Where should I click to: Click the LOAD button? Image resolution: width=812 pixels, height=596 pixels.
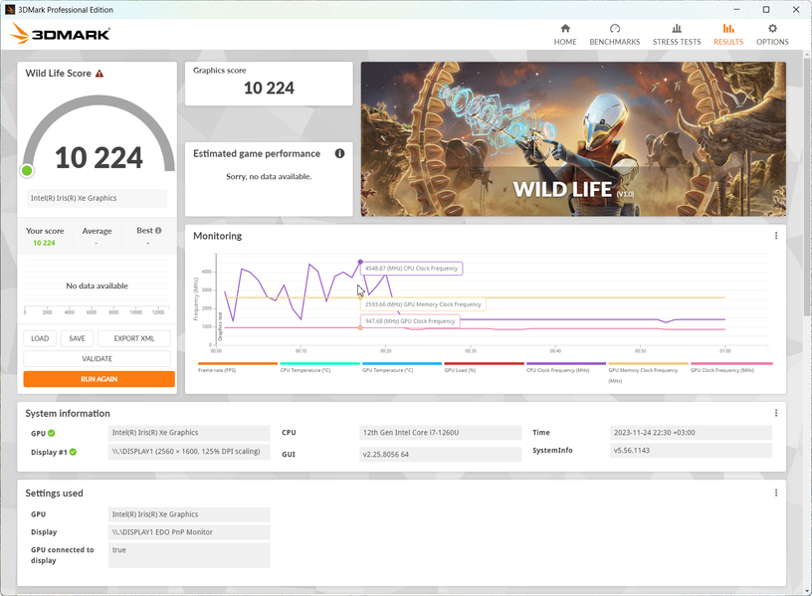coord(40,338)
